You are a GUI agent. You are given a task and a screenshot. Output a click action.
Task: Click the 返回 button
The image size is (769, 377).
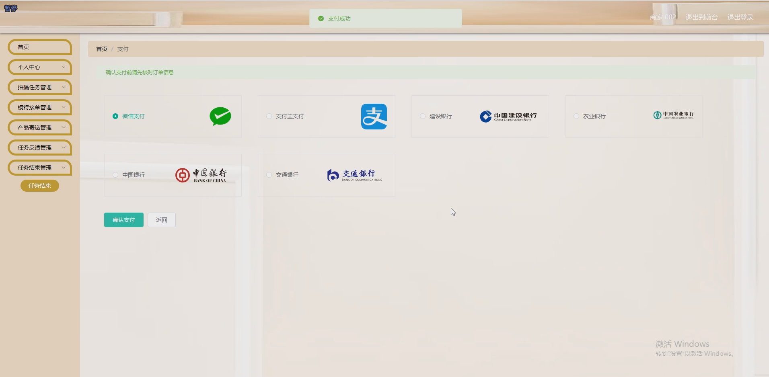(162, 220)
